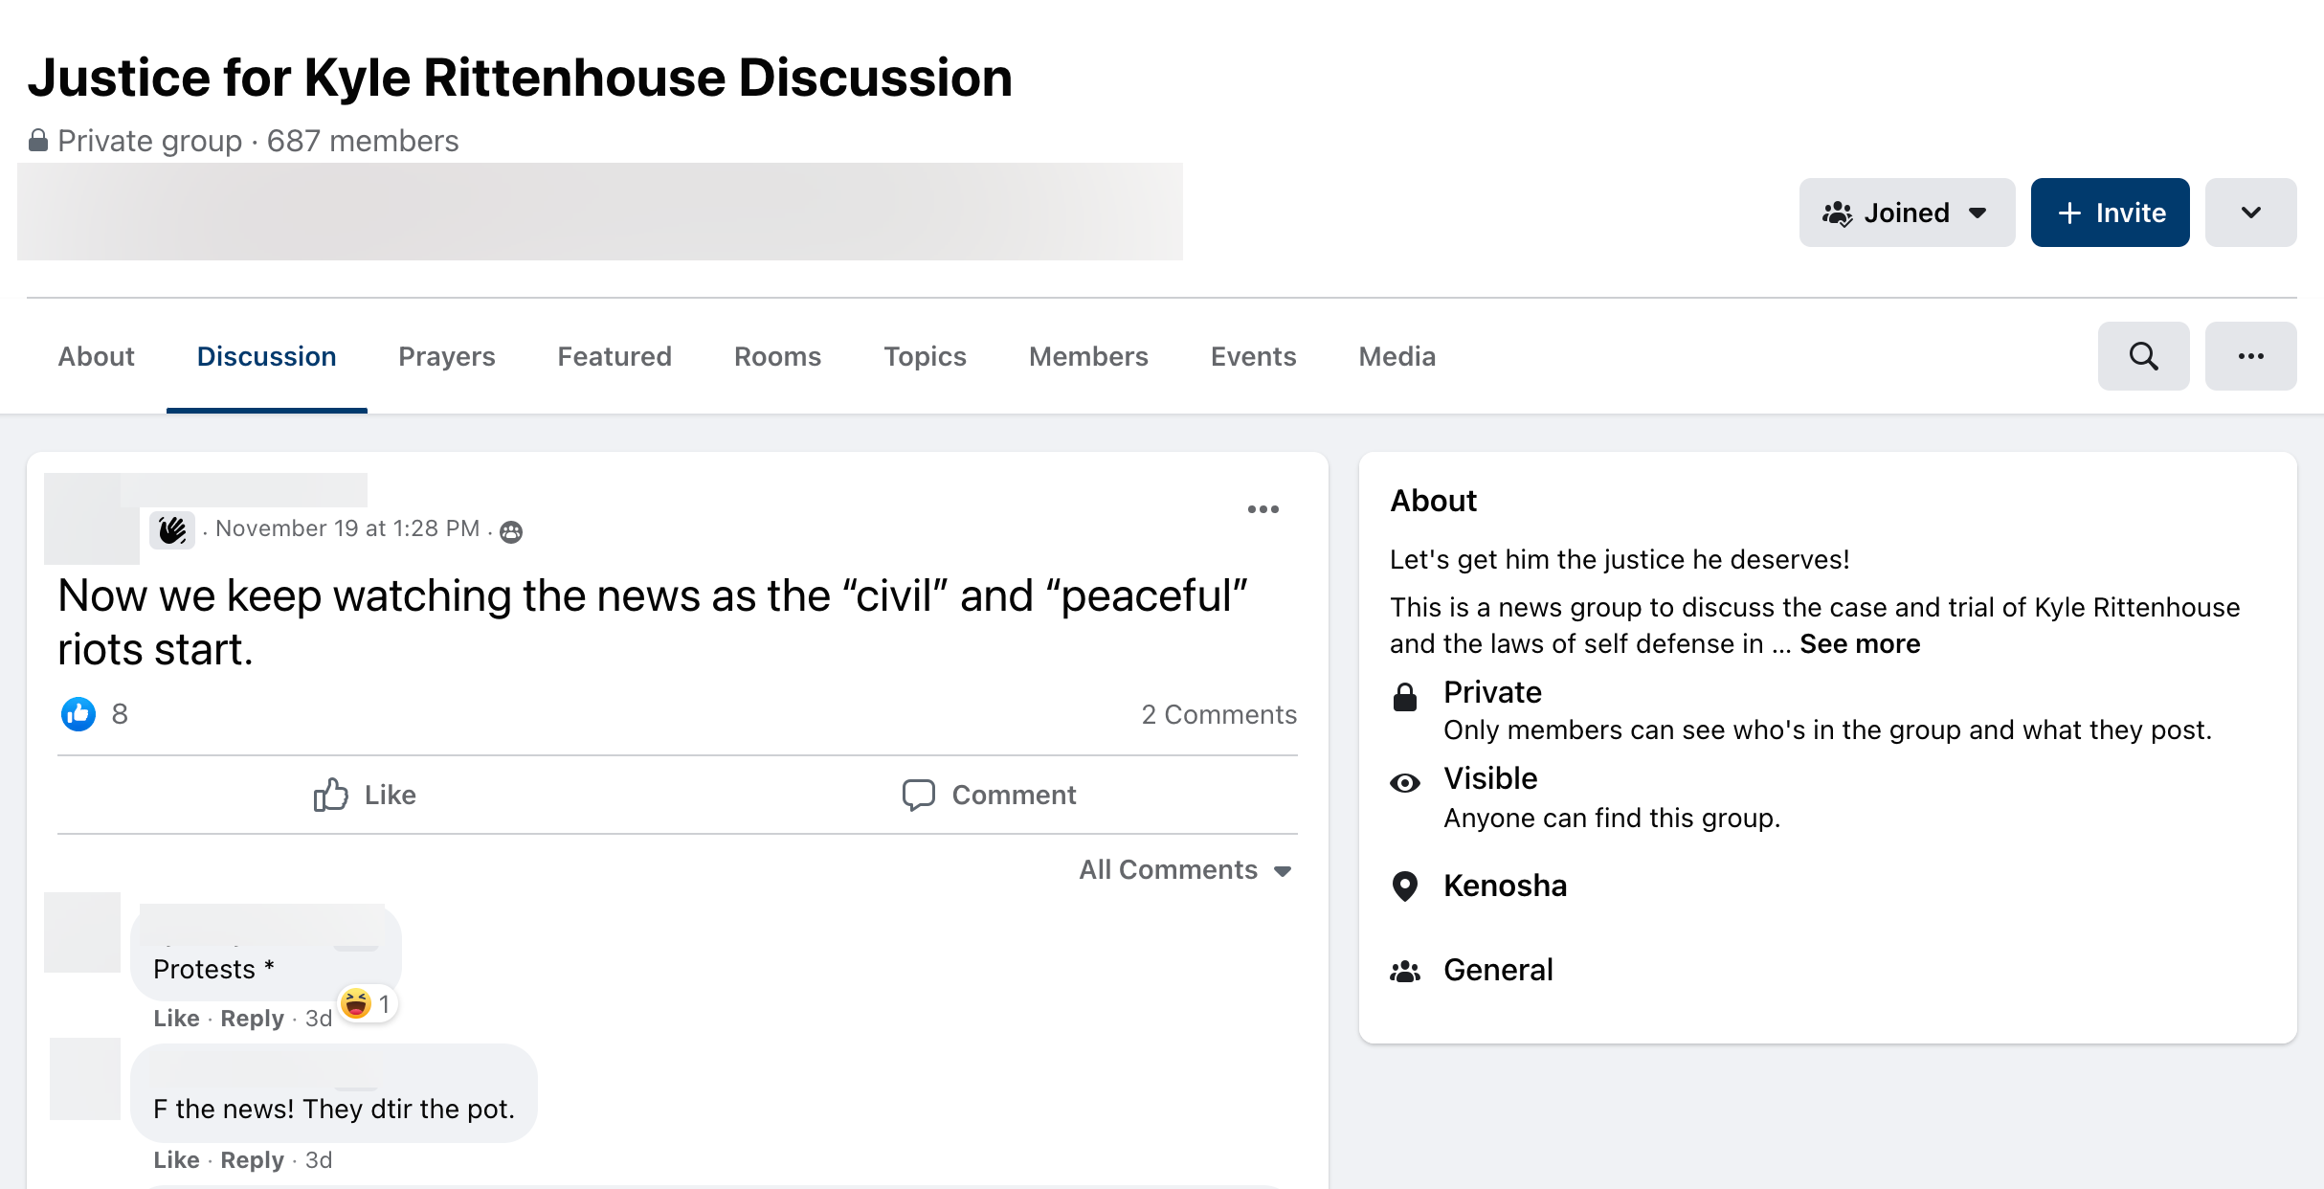This screenshot has height=1189, width=2324.
Task: Reply to the "Protests *" comment
Action: [x=252, y=1018]
